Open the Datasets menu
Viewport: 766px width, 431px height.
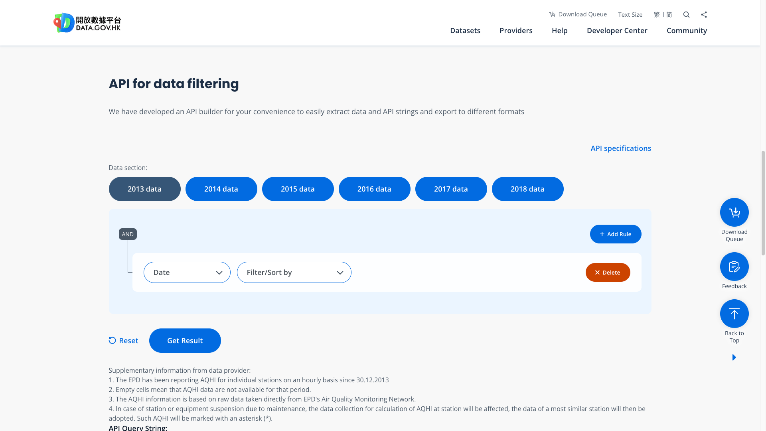tap(465, 30)
